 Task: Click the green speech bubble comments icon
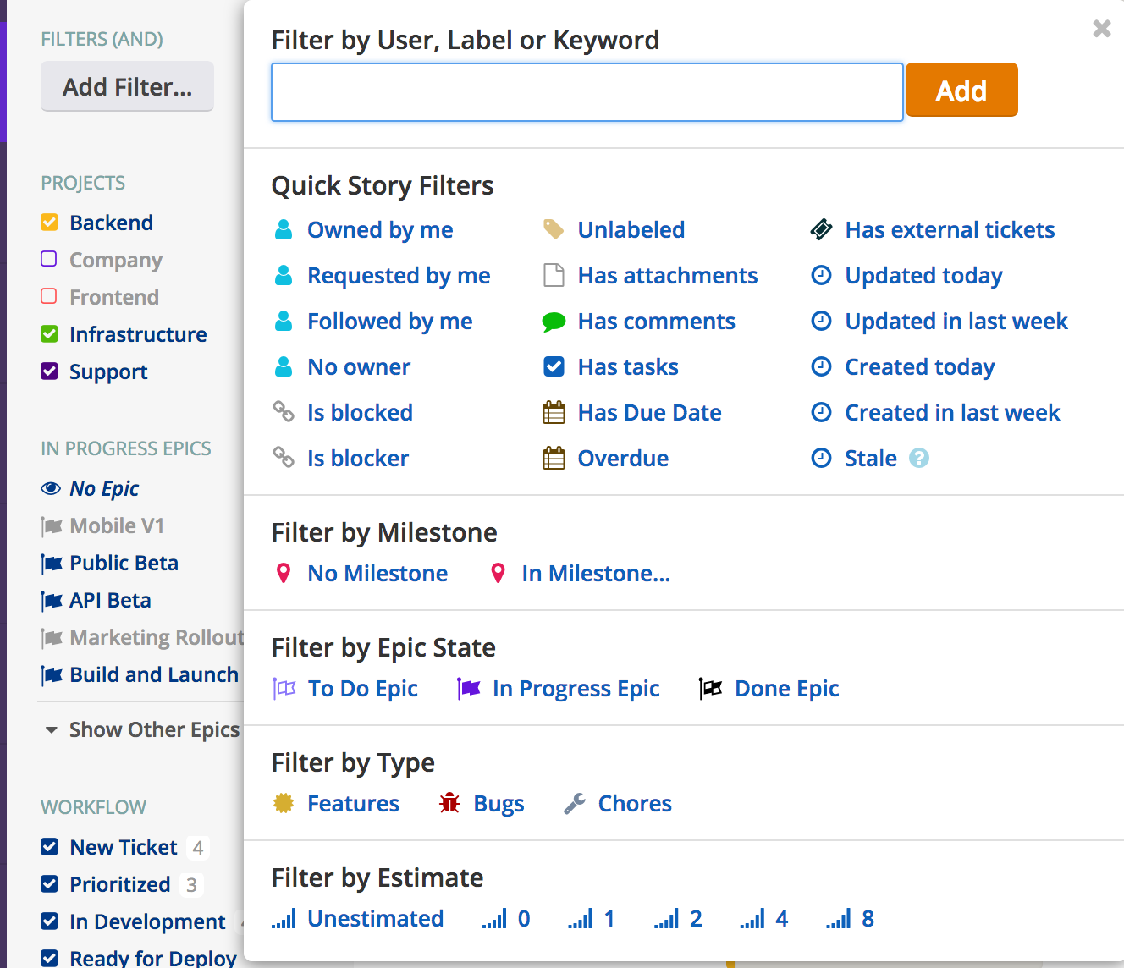click(x=554, y=322)
